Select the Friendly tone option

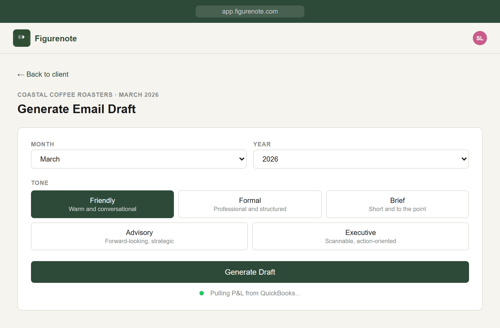tap(102, 204)
